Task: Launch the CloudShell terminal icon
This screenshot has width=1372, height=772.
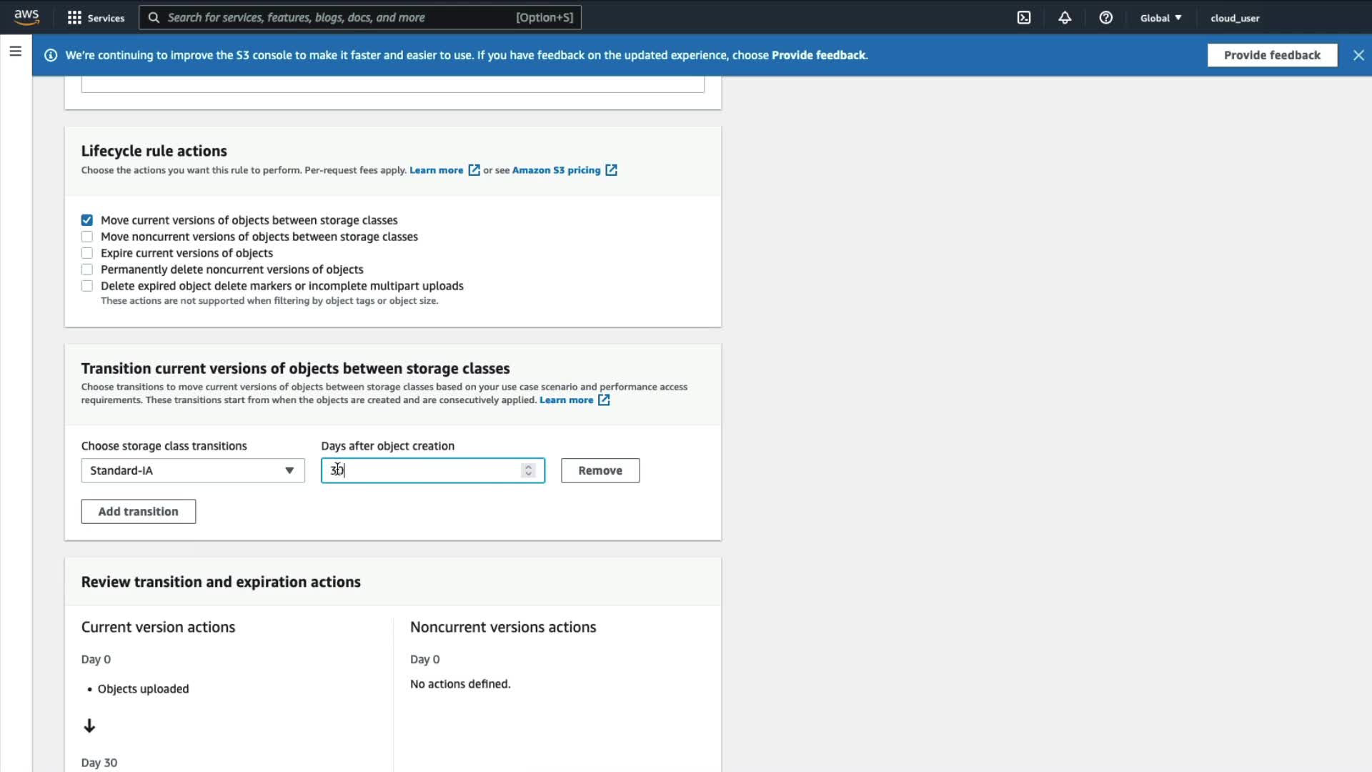Action: coord(1024,18)
